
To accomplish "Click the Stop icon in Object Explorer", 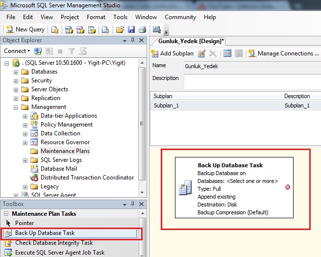I will (x=60, y=51).
